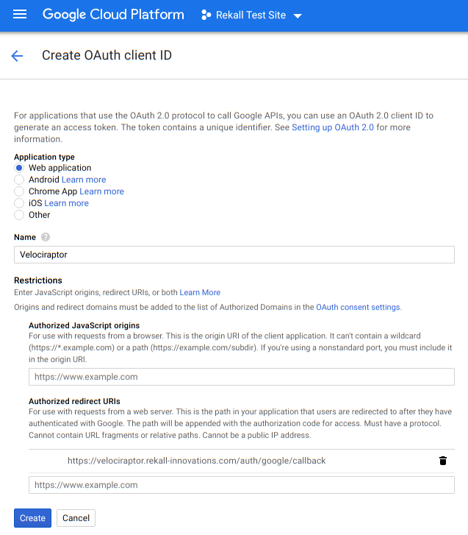Open the OAuth consent settings link
This screenshot has width=468, height=535.
(359, 307)
